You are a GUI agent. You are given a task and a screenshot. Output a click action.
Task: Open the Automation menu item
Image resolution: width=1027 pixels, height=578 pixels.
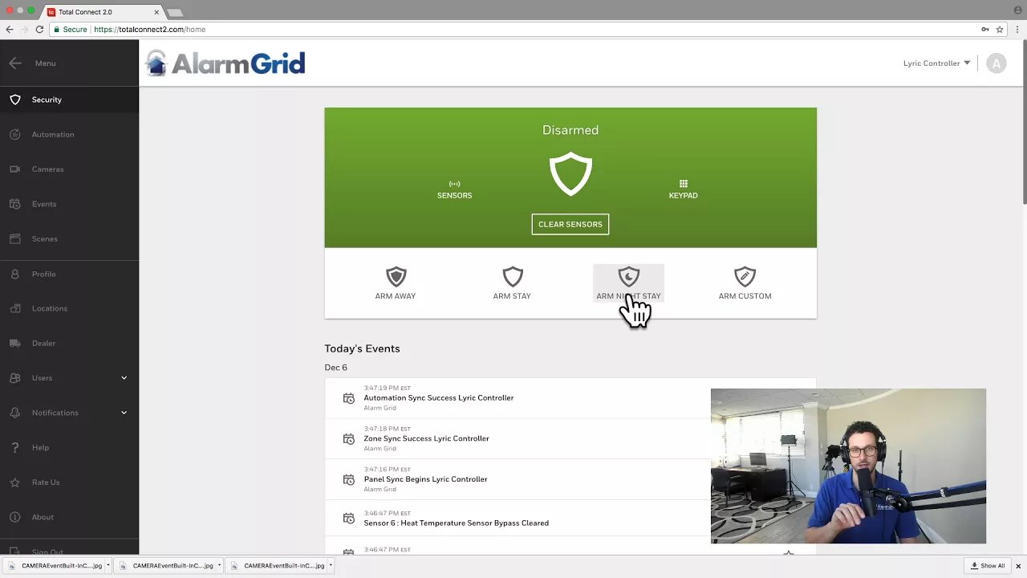pyautogui.click(x=69, y=135)
